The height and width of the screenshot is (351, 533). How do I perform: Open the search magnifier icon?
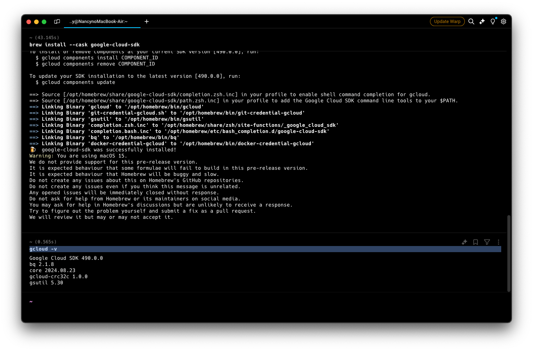471,21
